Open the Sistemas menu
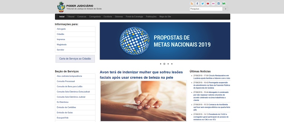This screenshot has height=122, width=284. pyautogui.click(x=119, y=17)
